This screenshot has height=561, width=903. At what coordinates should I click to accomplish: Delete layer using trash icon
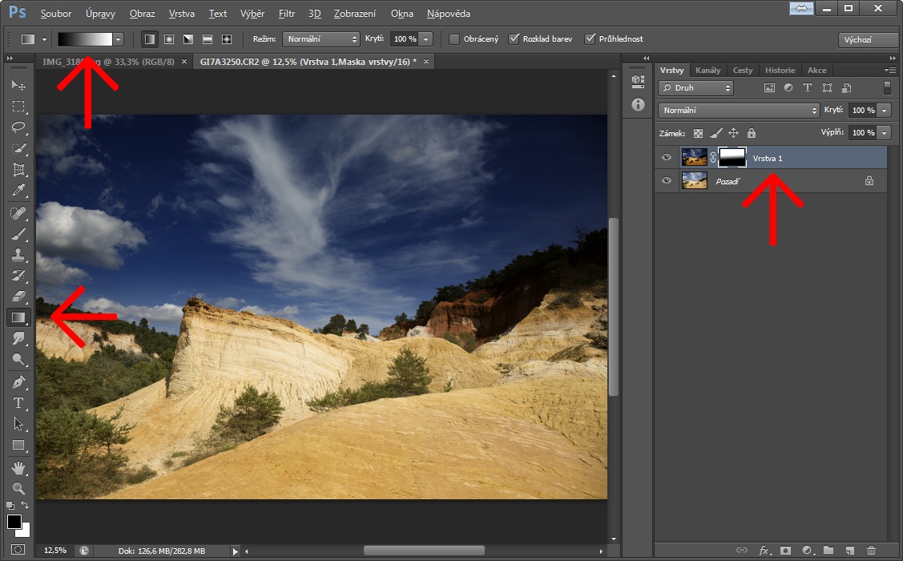click(x=871, y=551)
